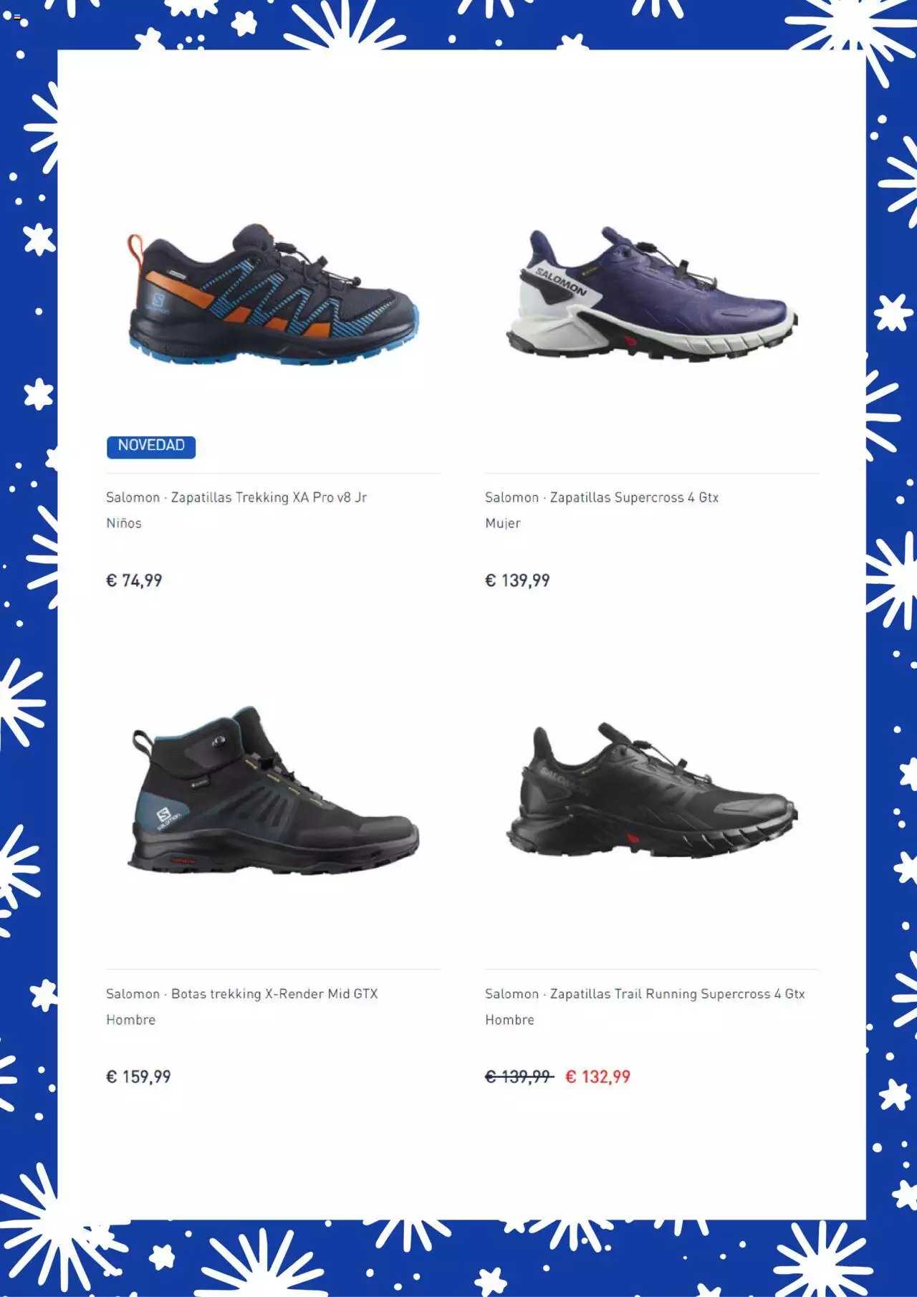Click the € 139,99 Mujer shoe price
The width and height of the screenshot is (917, 1297).
tap(517, 580)
